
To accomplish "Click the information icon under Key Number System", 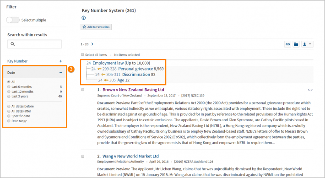I will [83, 18].
